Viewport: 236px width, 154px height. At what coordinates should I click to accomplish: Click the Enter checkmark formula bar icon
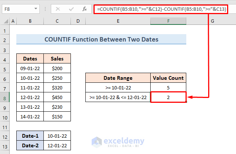(72, 9)
